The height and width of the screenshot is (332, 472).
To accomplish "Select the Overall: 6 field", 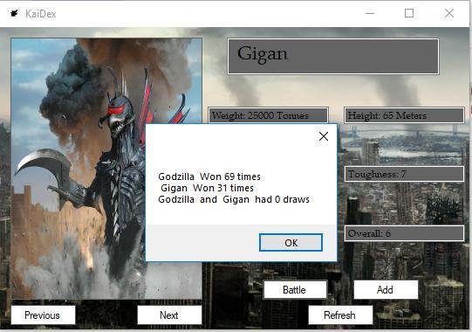I will pyautogui.click(x=404, y=233).
